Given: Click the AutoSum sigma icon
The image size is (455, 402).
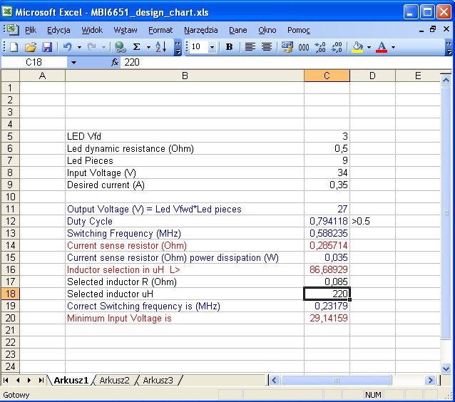Looking at the screenshot, I should click(137, 47).
